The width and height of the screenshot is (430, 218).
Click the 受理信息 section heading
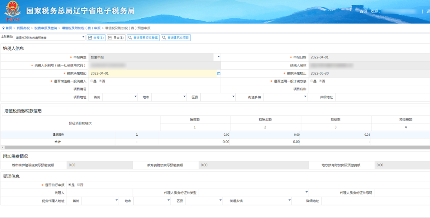point(11,176)
